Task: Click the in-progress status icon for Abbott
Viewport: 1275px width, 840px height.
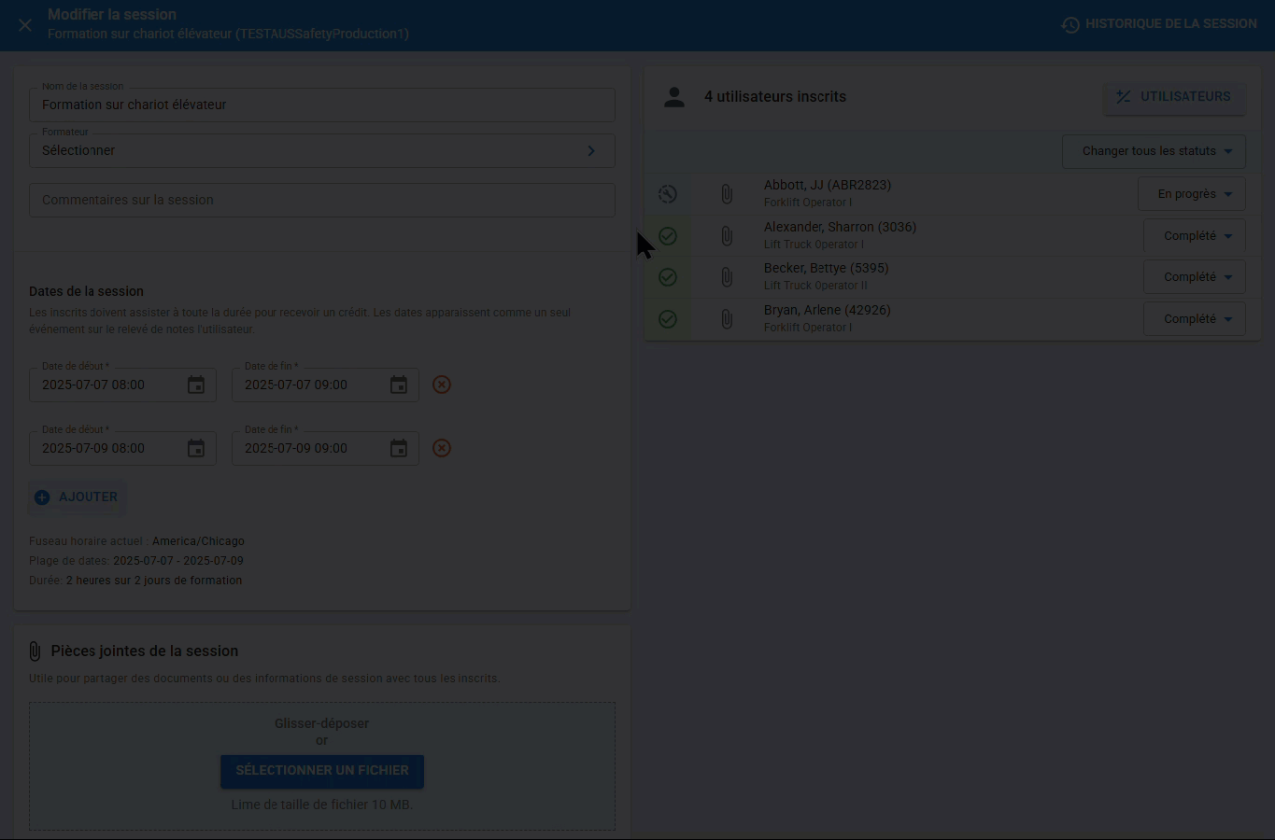Action: click(667, 194)
